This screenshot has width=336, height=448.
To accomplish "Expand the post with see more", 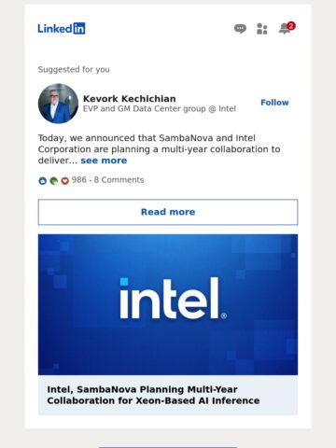I will coord(104,161).
